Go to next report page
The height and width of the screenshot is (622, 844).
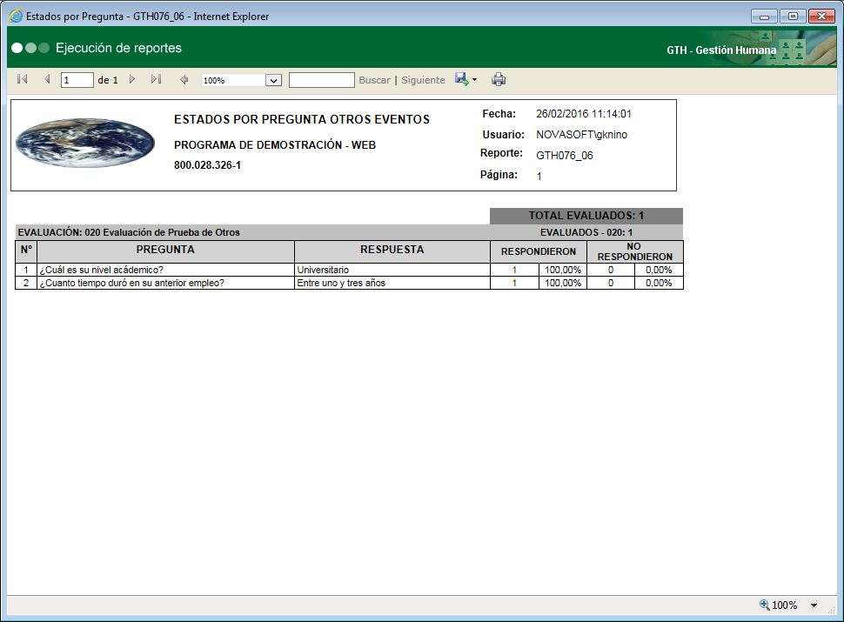coord(132,80)
